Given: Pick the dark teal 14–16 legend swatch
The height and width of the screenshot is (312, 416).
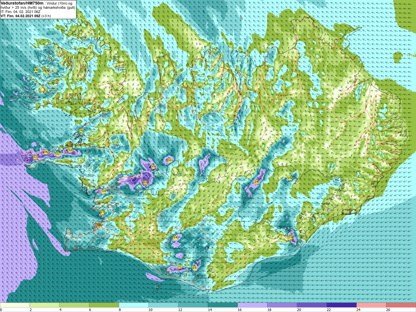Looking at the screenshot, I should (x=223, y=305).
